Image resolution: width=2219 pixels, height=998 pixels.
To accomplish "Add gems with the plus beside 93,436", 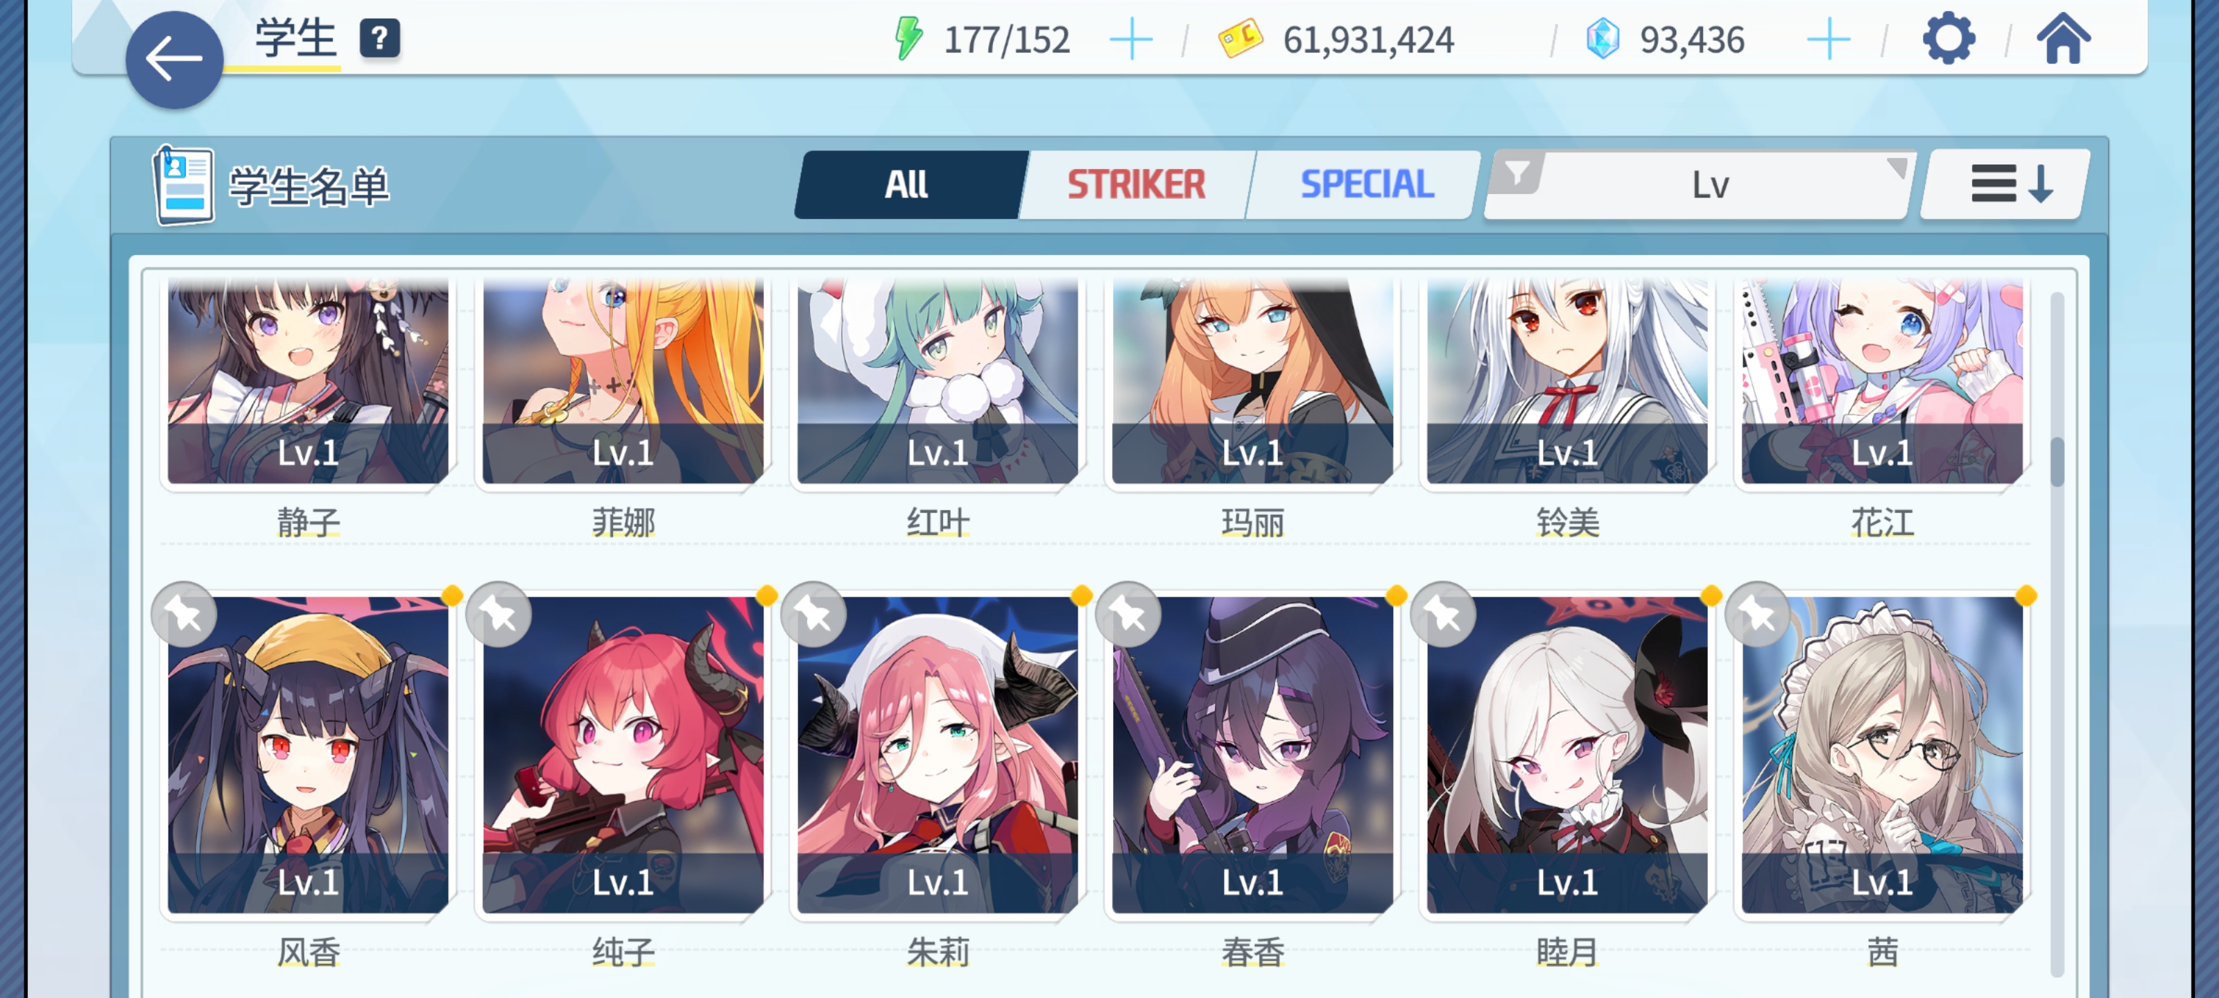I will [x=1828, y=40].
